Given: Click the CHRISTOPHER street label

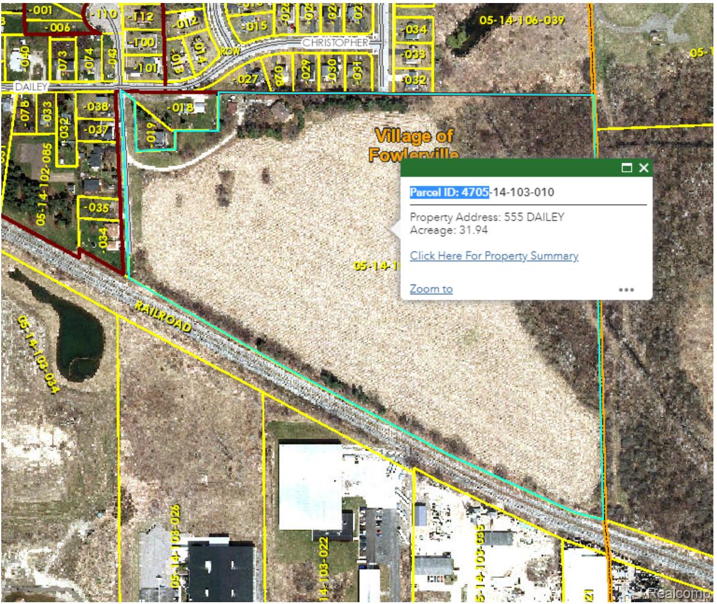Looking at the screenshot, I should click(x=335, y=43).
